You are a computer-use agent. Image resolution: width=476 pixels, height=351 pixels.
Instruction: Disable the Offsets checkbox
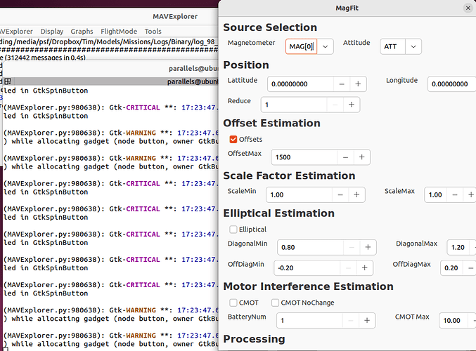click(233, 140)
